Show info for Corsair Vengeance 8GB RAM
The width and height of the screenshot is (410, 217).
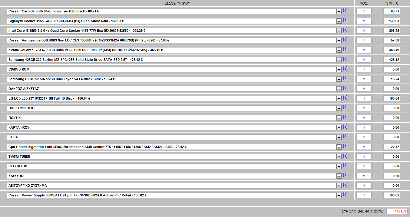345,40
